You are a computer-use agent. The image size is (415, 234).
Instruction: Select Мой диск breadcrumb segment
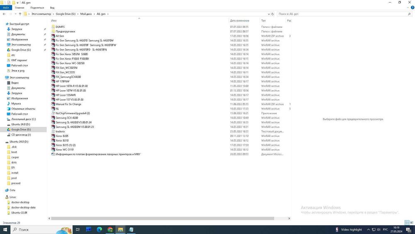point(86,14)
